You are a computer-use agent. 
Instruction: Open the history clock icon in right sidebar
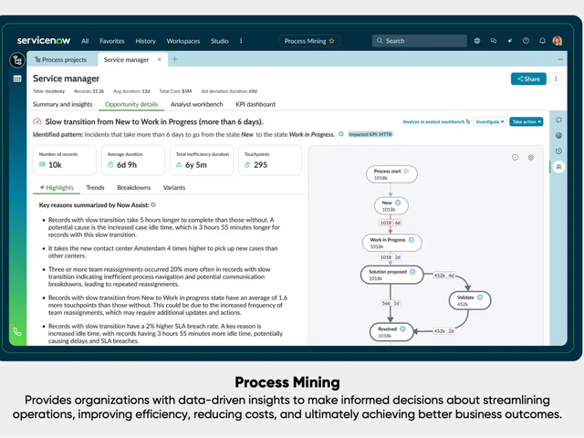click(x=558, y=151)
